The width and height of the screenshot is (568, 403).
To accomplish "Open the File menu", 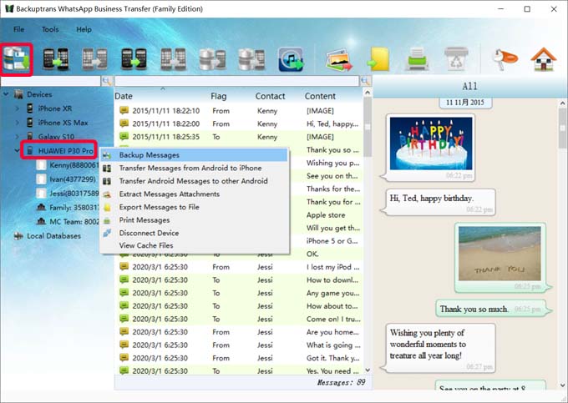I will pos(19,29).
